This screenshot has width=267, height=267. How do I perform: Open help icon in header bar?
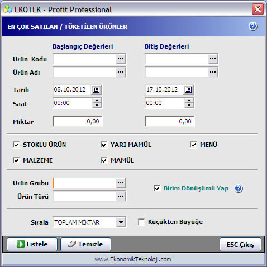253,26
